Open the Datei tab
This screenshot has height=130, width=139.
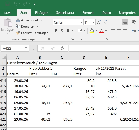(x=7, y=13)
